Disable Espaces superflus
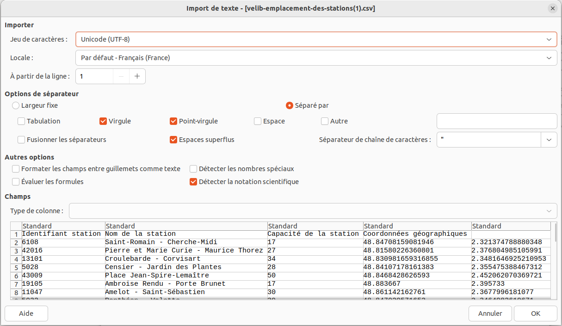The height and width of the screenshot is (326, 562). click(x=173, y=139)
